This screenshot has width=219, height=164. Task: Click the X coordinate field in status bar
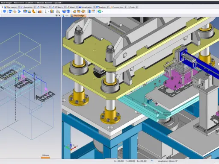click(x=119, y=161)
